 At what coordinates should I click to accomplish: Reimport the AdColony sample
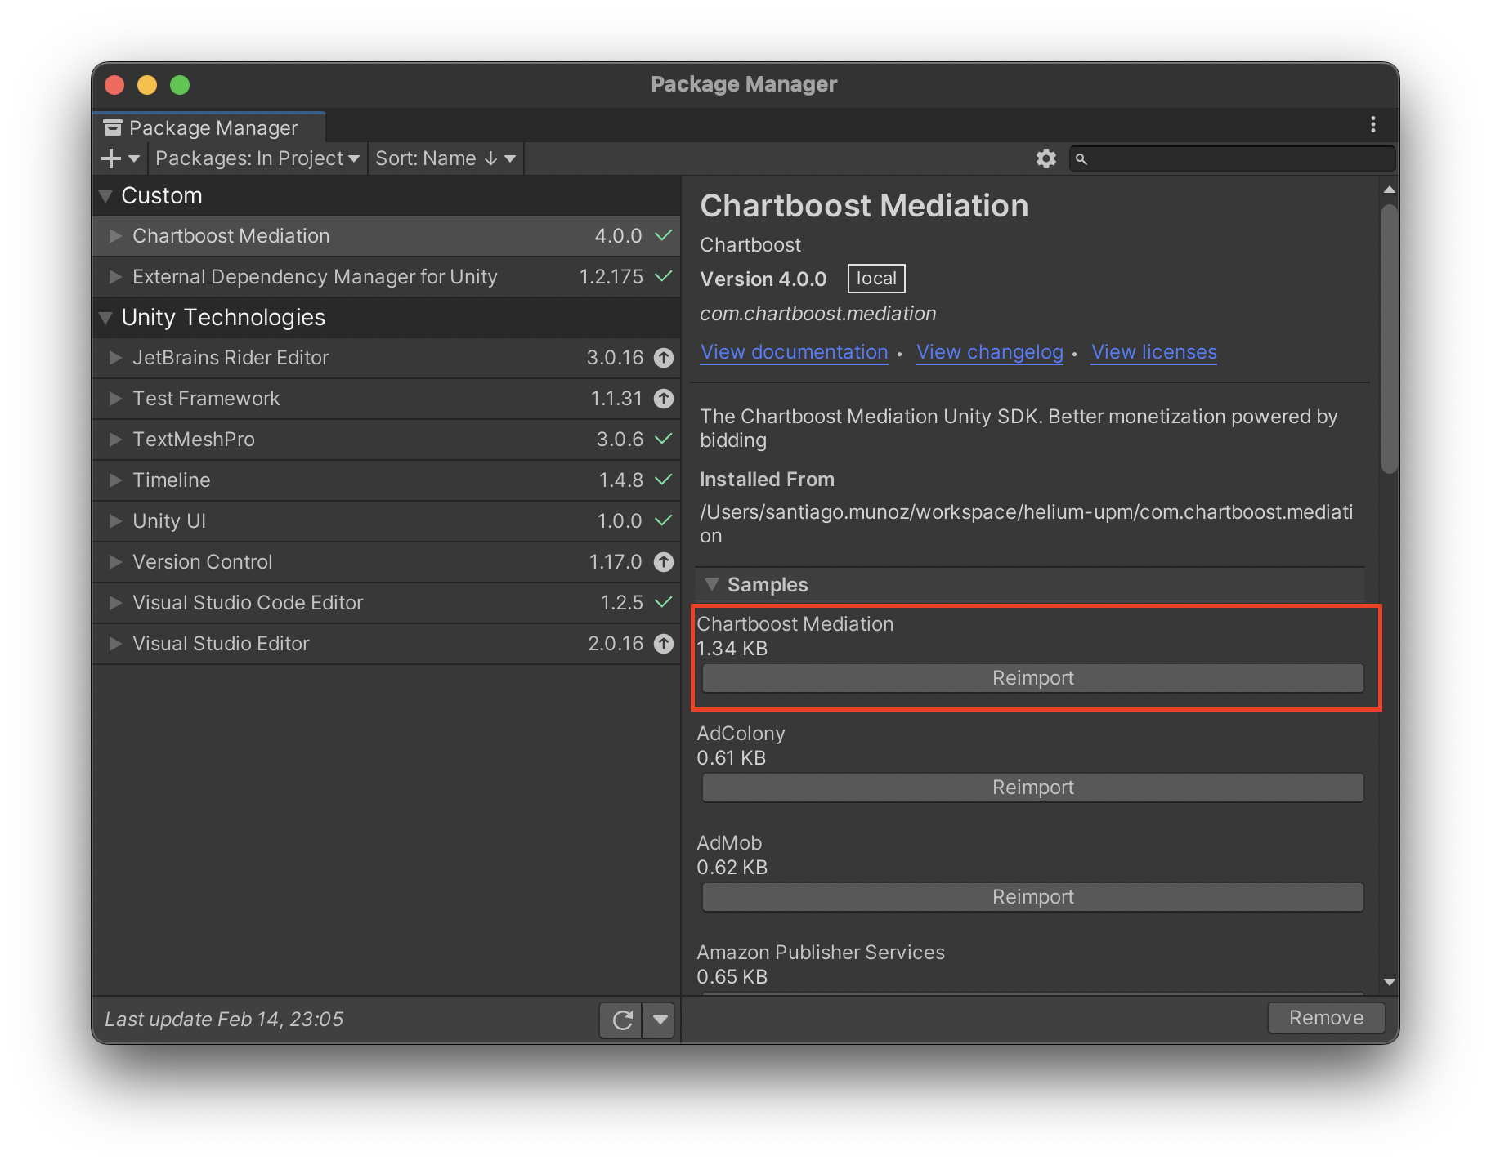click(1032, 788)
